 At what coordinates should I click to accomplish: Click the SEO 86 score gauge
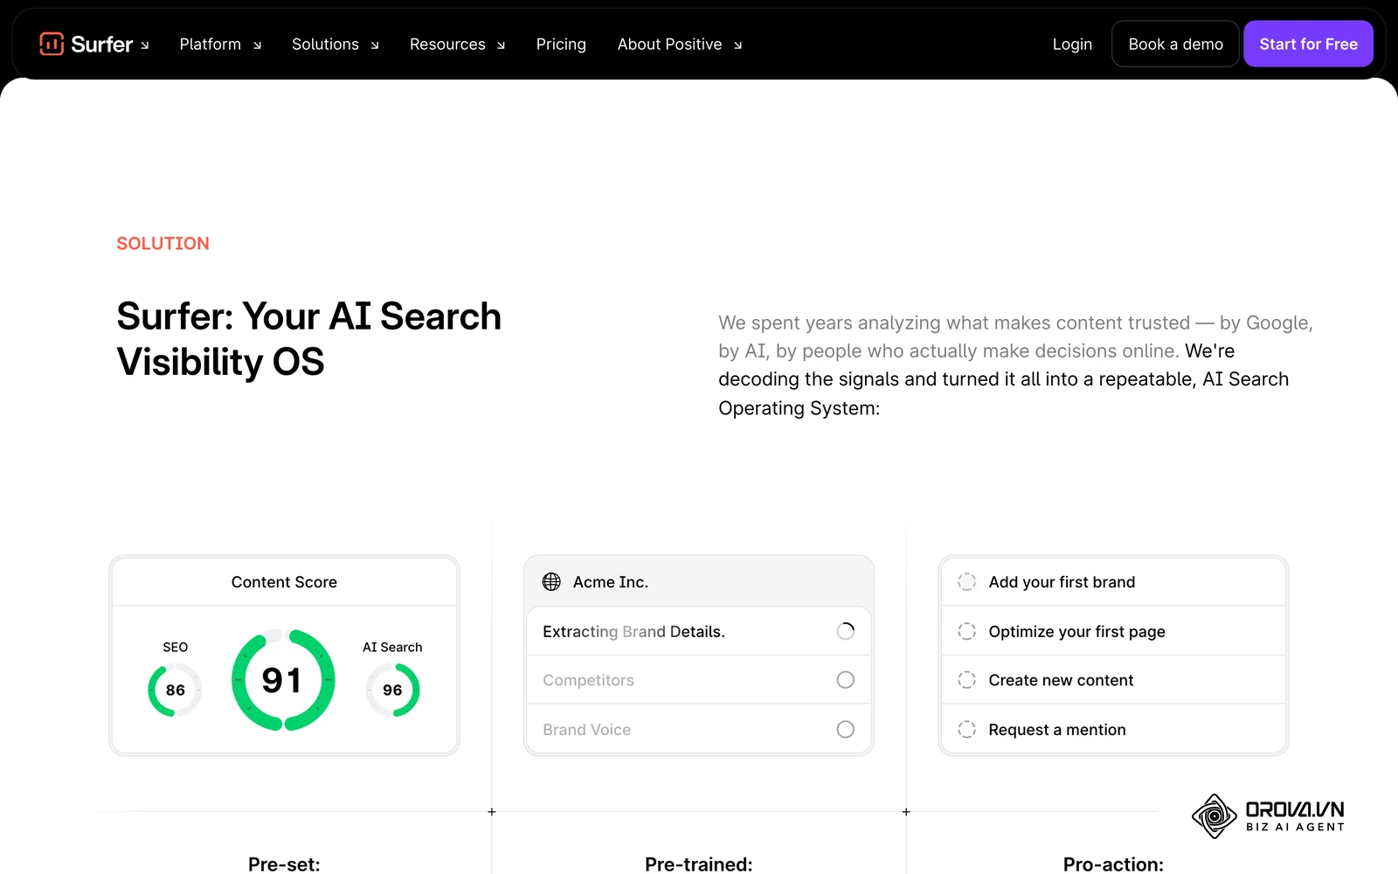coord(175,690)
